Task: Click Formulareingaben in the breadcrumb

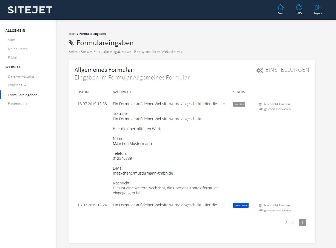Action: 93,34
